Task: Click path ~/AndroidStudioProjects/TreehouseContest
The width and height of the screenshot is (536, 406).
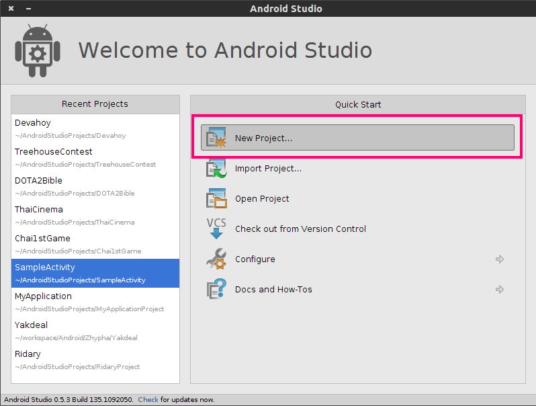Action: tap(85, 165)
